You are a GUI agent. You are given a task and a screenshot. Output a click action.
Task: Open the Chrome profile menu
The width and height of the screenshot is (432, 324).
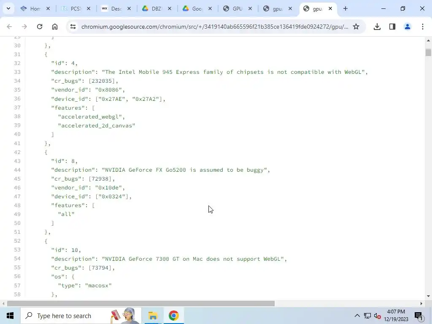coord(408,27)
